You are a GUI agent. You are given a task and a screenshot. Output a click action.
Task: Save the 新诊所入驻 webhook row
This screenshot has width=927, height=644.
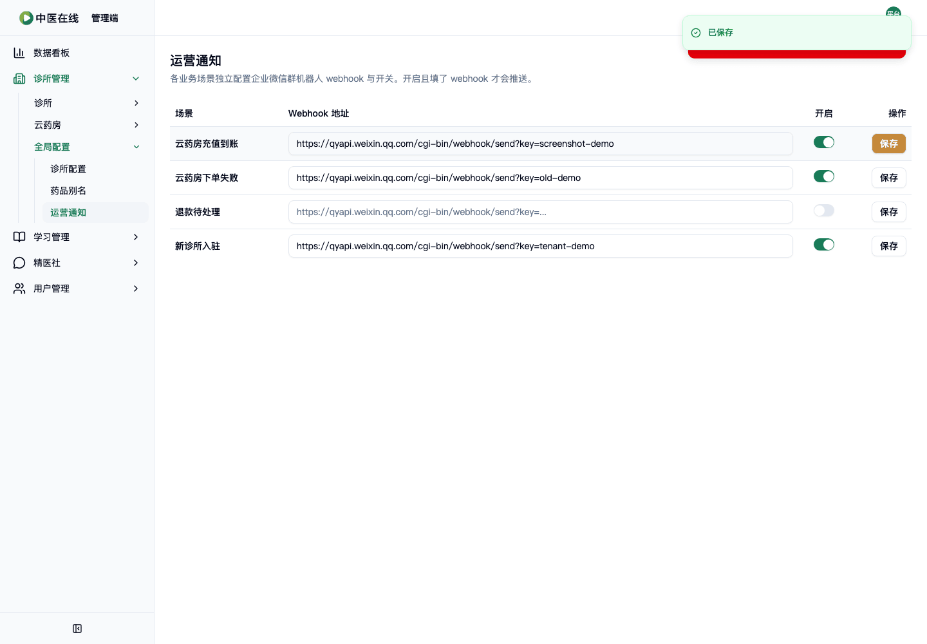[x=889, y=246]
